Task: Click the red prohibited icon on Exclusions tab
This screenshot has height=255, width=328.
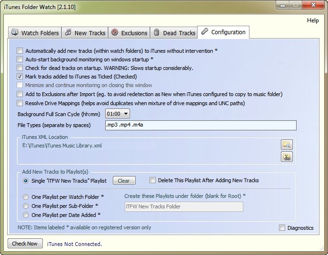Action: click(x=115, y=32)
